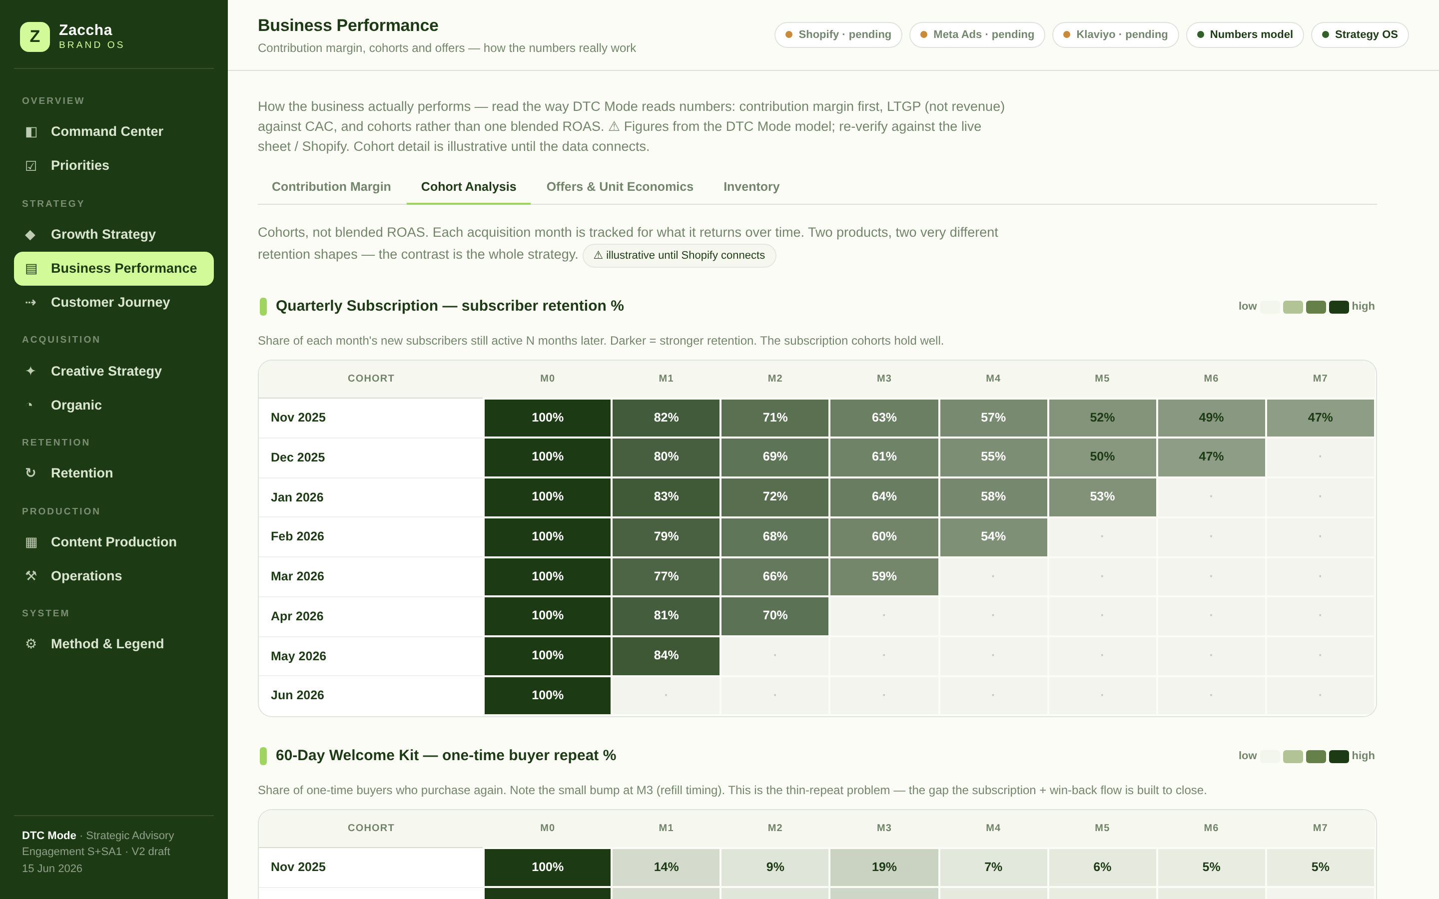Click the Growth Strategy diamond icon
Image resolution: width=1439 pixels, height=899 pixels.
(31, 235)
